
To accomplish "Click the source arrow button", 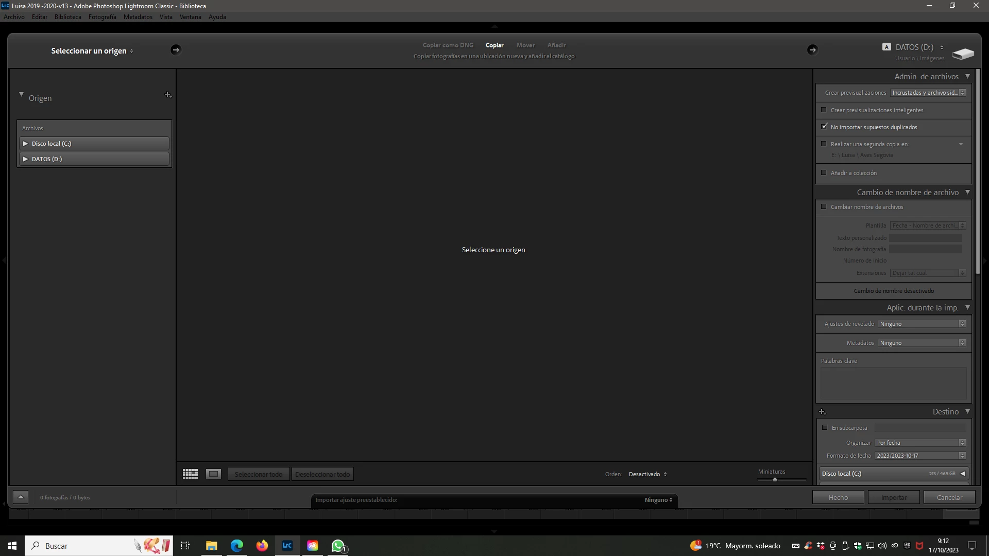I will 176,50.
